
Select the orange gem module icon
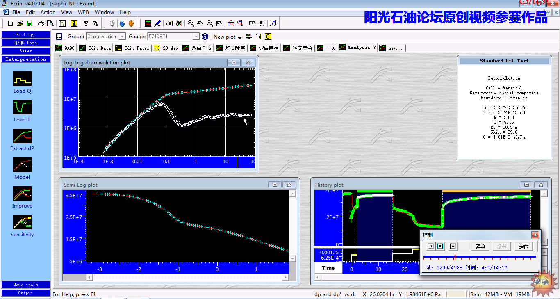click(x=131, y=23)
